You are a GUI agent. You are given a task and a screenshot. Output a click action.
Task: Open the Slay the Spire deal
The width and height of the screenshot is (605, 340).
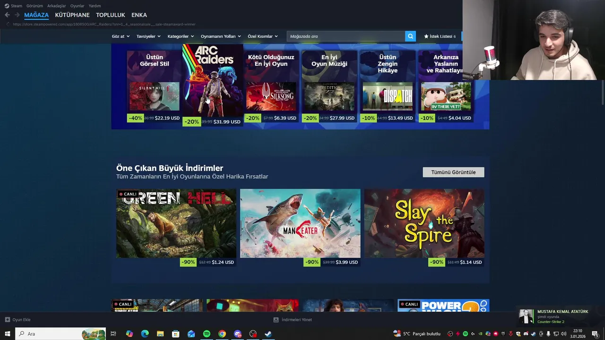424,228
